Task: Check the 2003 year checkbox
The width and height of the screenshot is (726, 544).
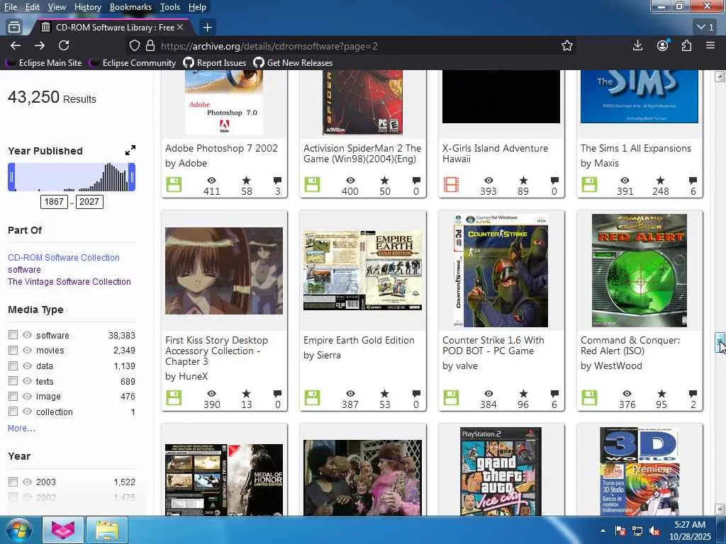Action: pos(13,482)
